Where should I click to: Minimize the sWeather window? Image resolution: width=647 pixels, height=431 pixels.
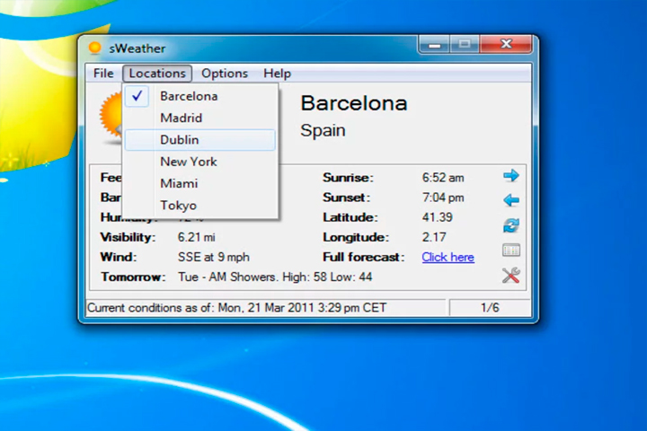[x=434, y=45]
